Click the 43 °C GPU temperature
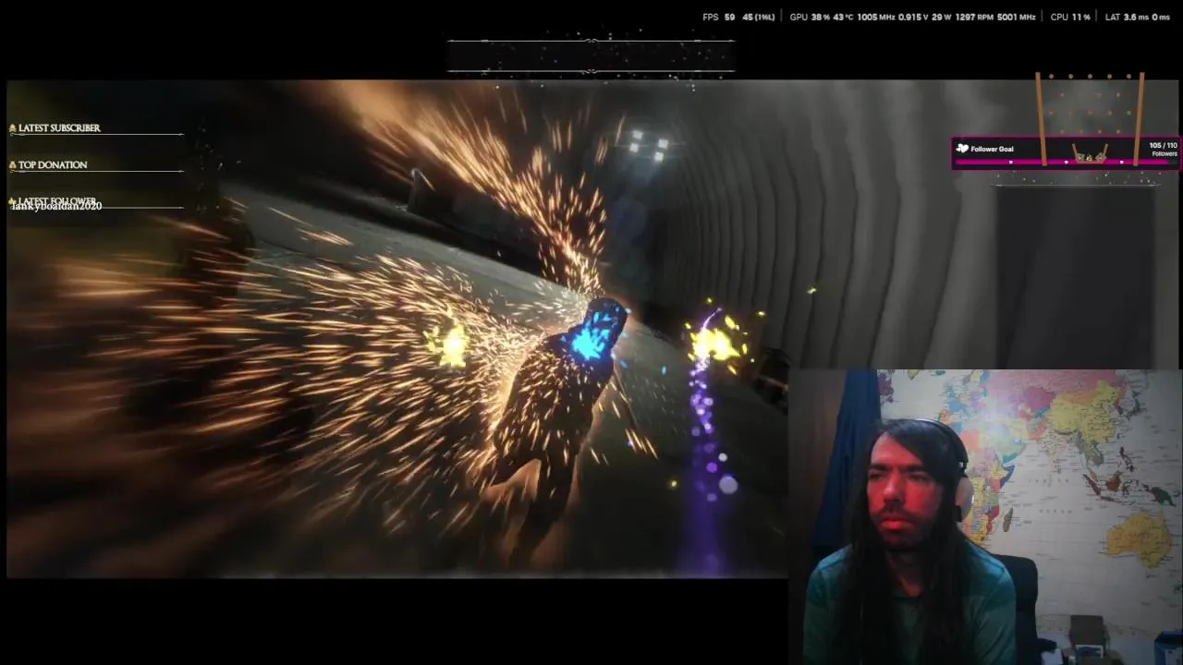The image size is (1183, 665). pos(842,18)
